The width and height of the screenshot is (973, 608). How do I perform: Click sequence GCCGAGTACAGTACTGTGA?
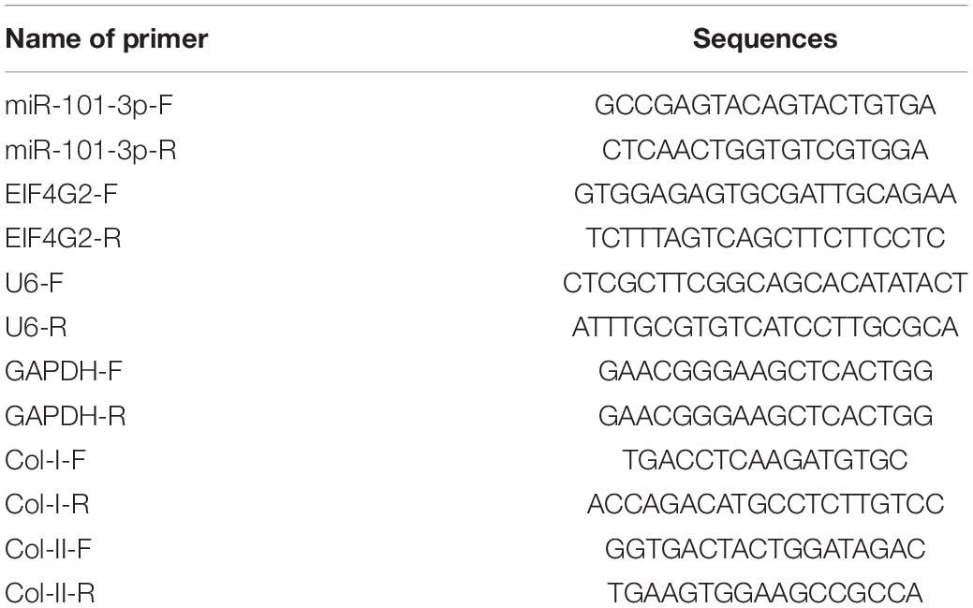click(x=764, y=105)
